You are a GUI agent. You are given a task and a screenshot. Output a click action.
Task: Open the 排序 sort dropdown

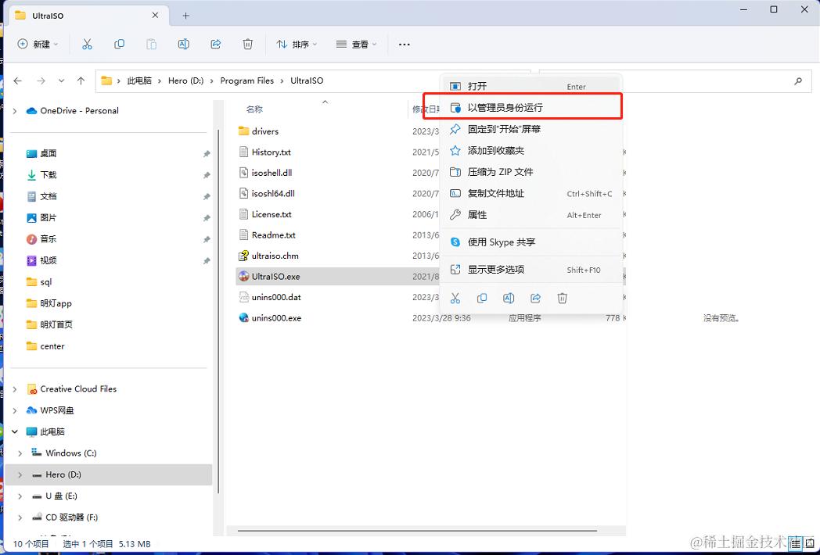(x=296, y=45)
